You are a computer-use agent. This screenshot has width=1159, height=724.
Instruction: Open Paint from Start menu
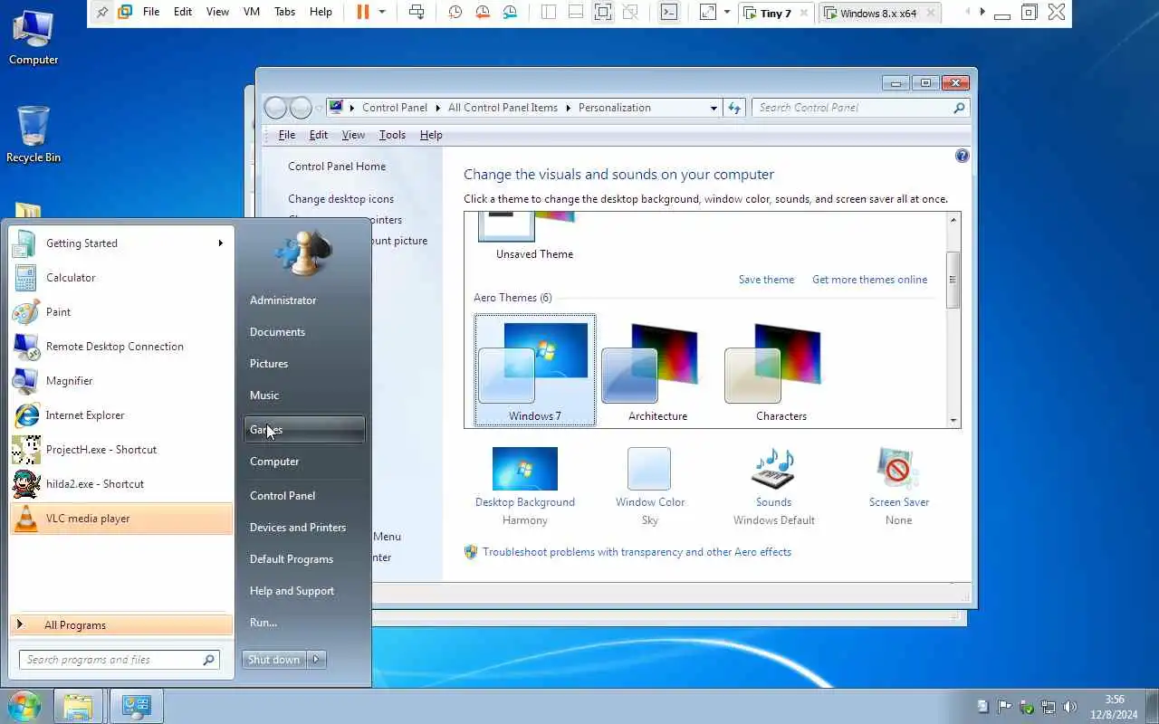121,312
